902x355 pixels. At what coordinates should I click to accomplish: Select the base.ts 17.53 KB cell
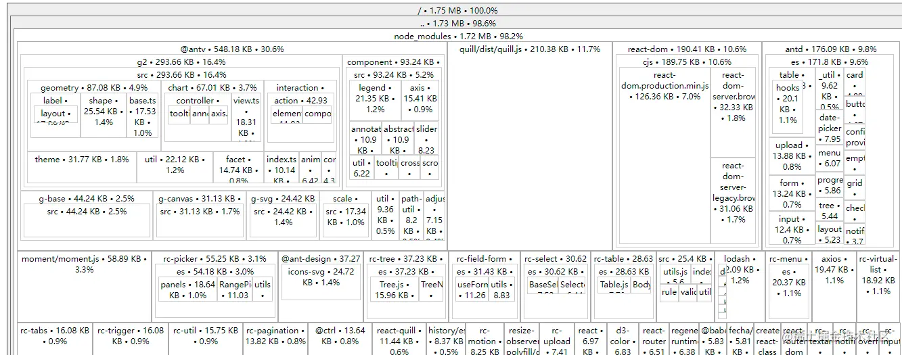[143, 115]
